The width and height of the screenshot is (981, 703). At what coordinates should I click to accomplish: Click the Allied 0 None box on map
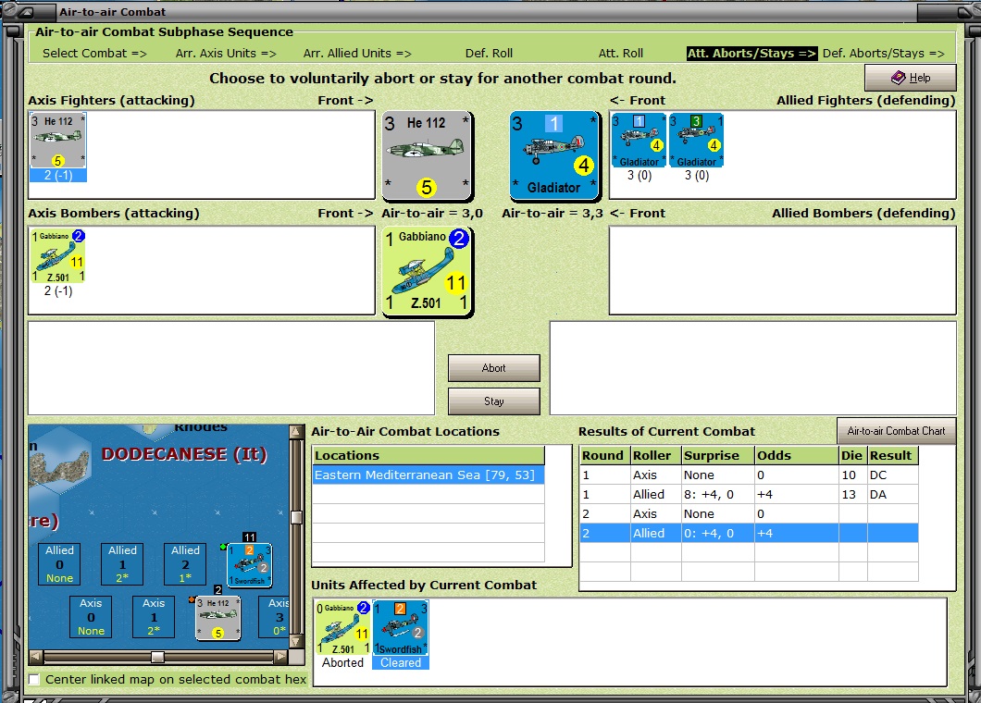click(x=59, y=563)
